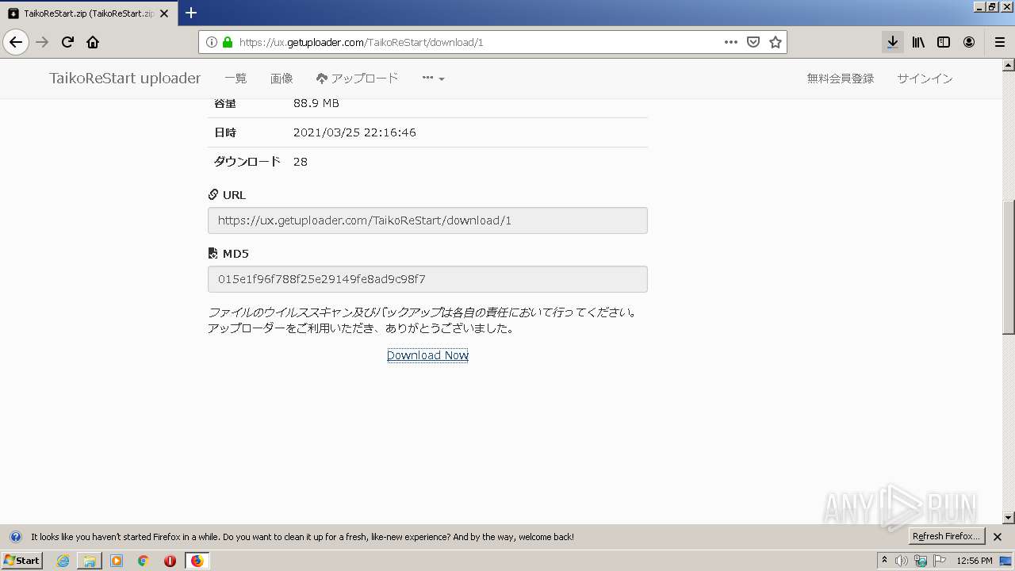
Task: Open the Windows Start menu
Action: coord(21,561)
